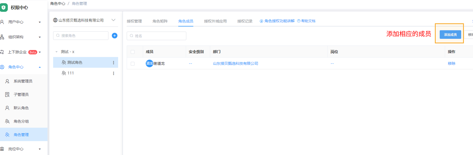This screenshot has width=473, height=155.
Task: Click the 道龙 avatar circle
Action: point(149,63)
